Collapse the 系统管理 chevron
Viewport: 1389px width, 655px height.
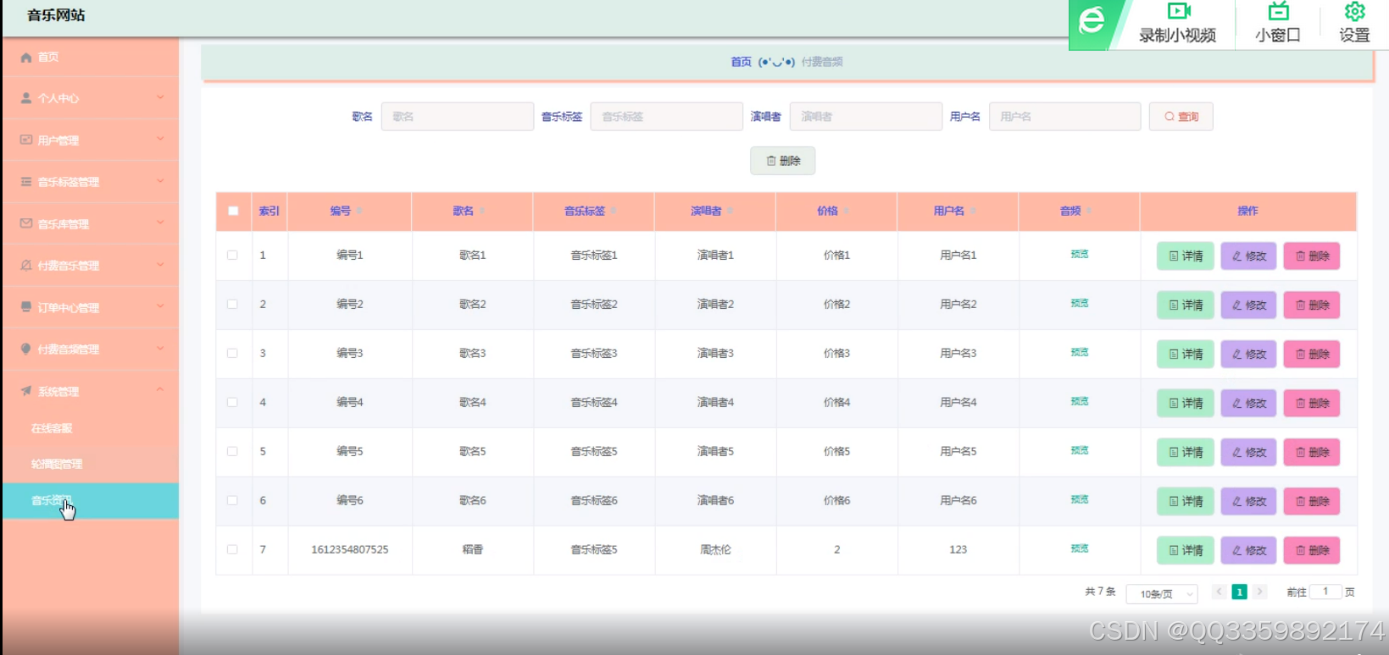click(160, 390)
